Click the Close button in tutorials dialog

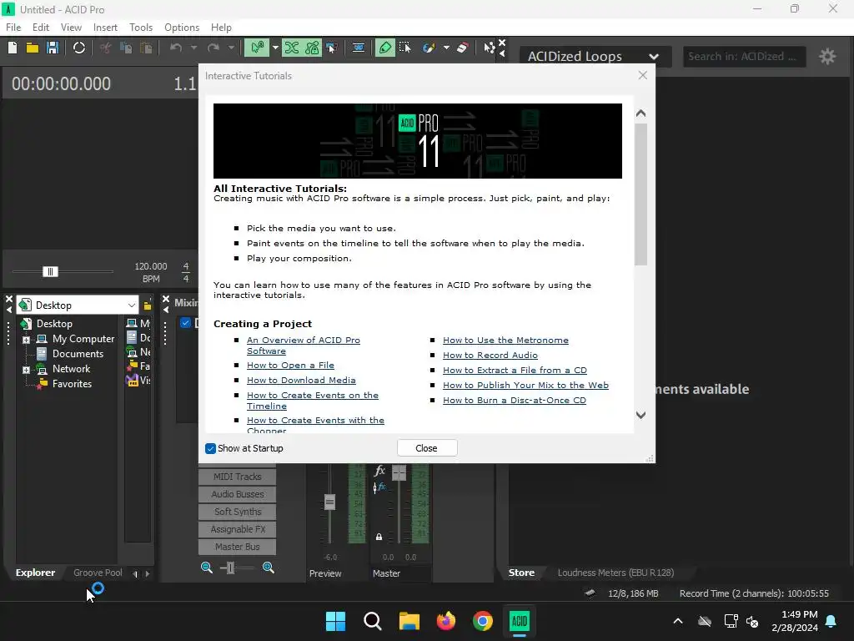point(427,448)
